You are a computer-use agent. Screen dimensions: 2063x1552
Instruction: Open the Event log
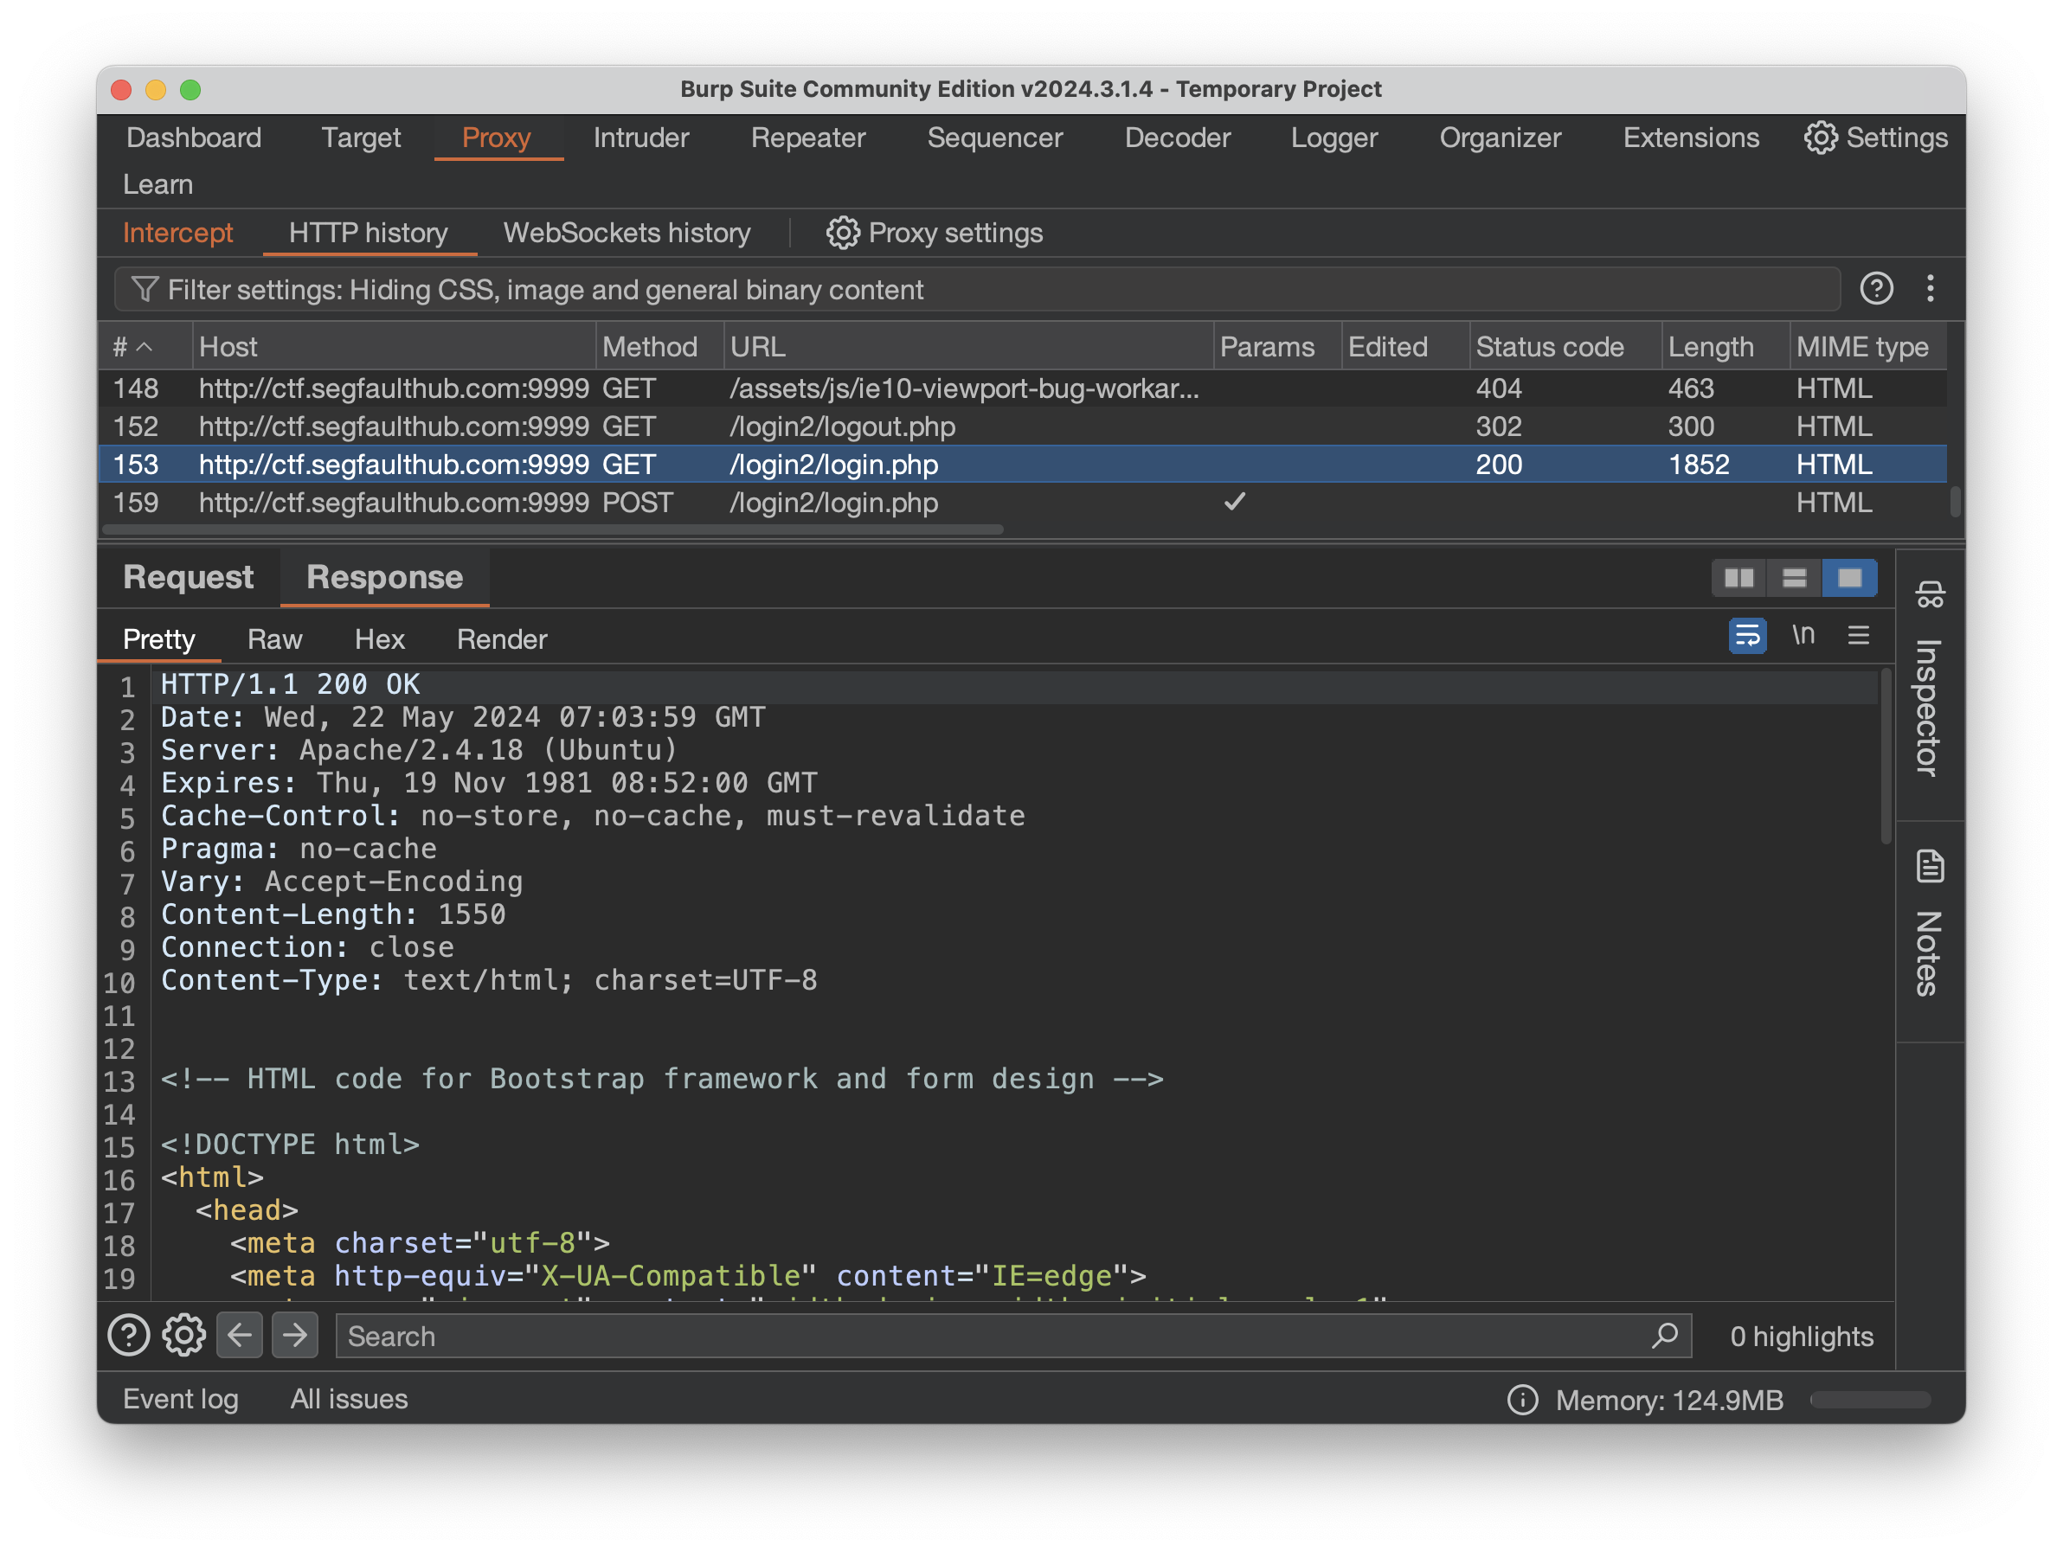coord(181,1399)
